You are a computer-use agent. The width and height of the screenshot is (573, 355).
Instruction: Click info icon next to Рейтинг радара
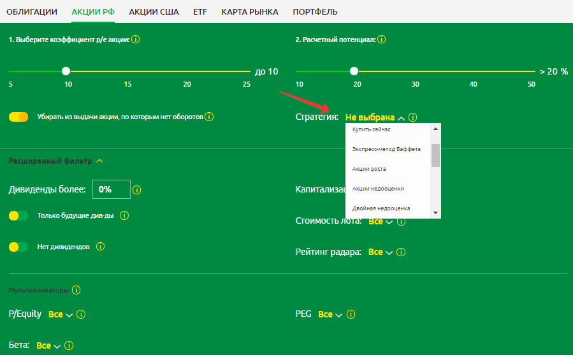coord(400,252)
